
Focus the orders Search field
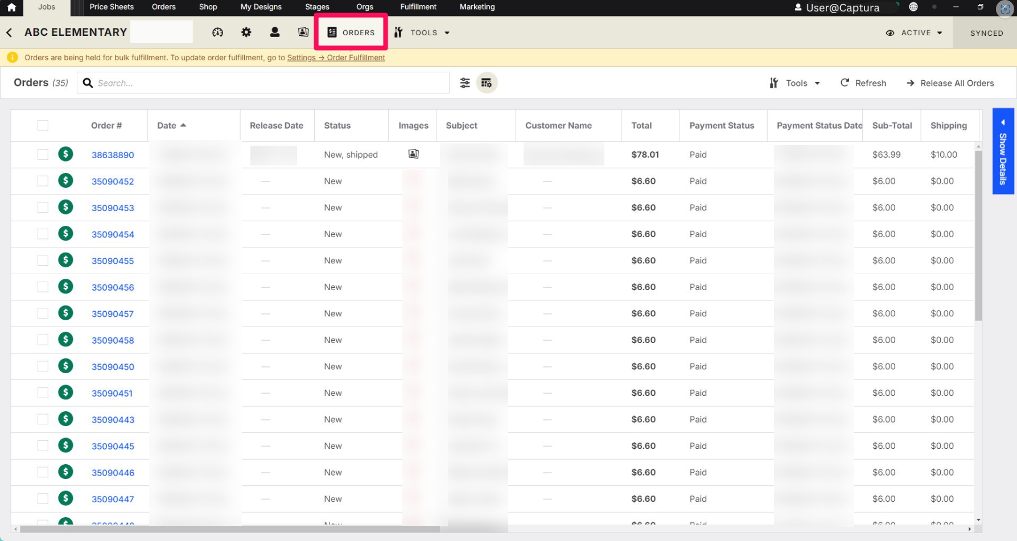[x=263, y=83]
